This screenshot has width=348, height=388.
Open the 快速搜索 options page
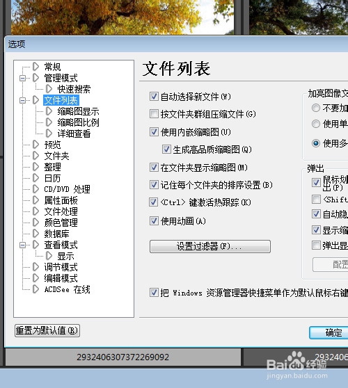coord(74,89)
